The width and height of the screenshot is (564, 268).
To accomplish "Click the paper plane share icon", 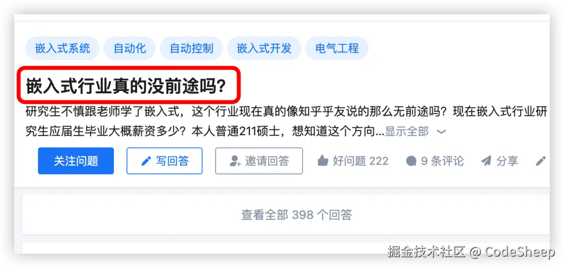I will (x=486, y=161).
